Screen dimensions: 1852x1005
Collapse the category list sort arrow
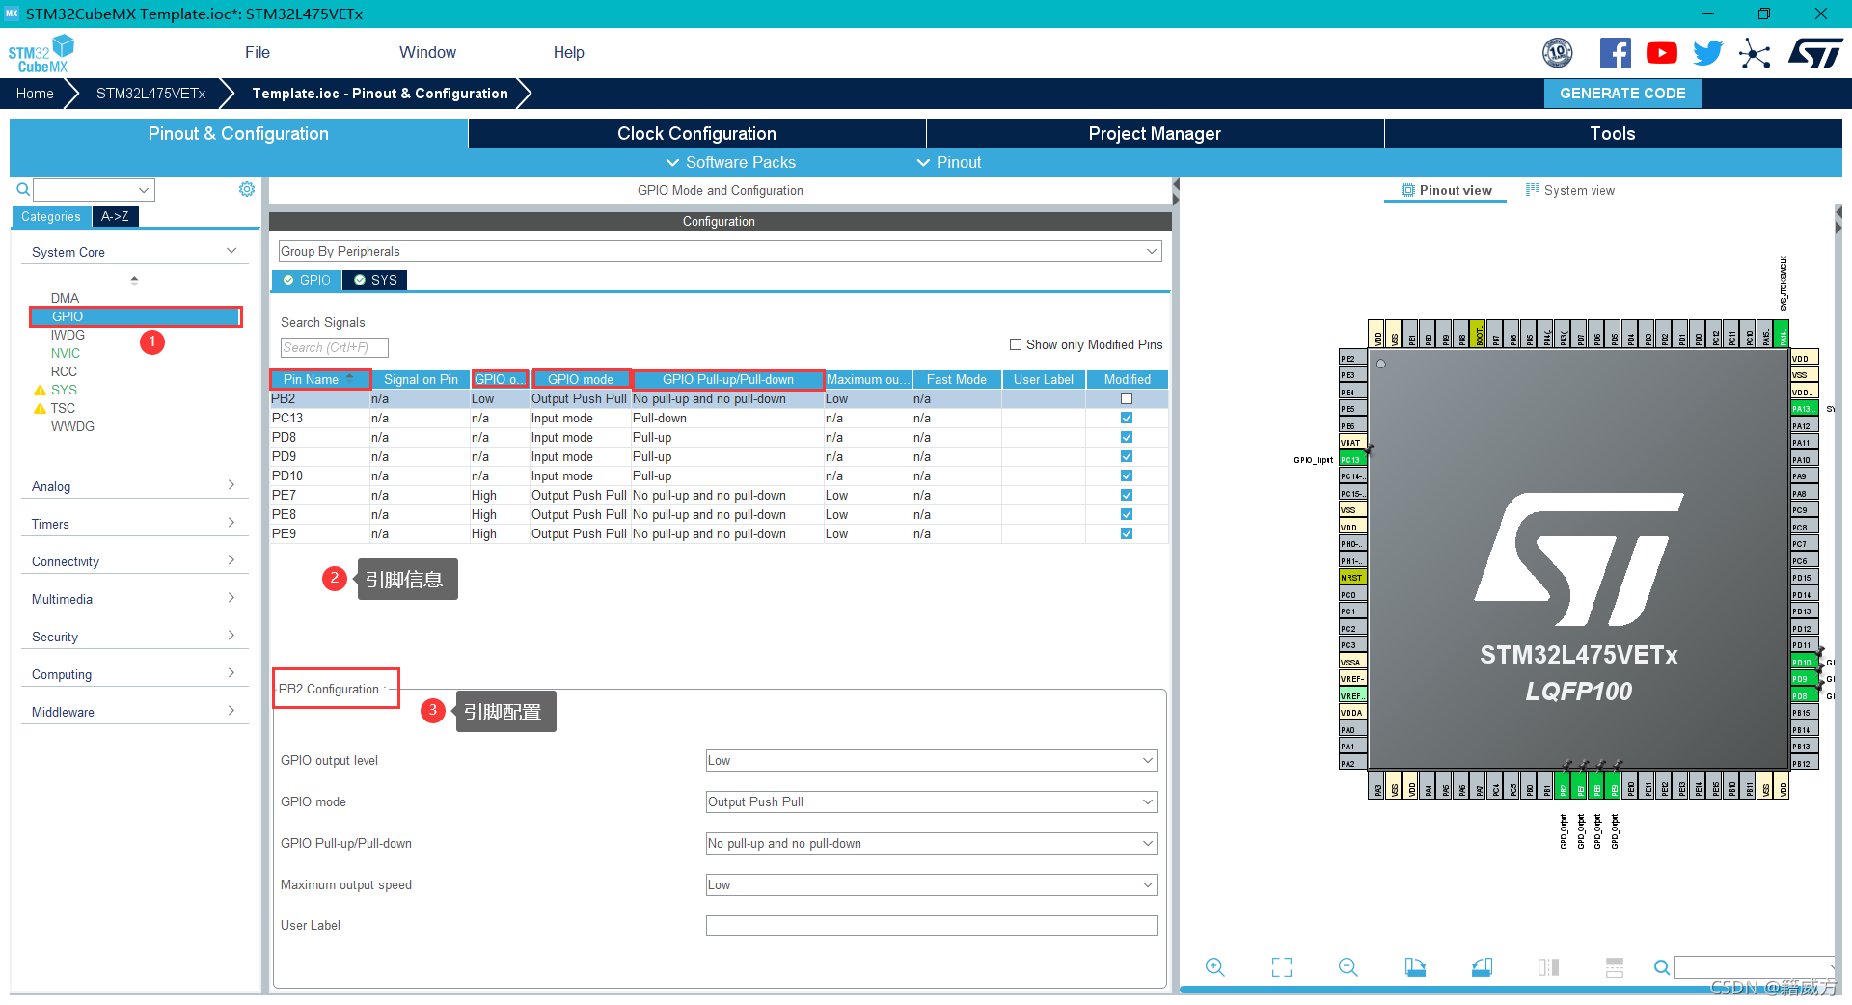pyautogui.click(x=134, y=280)
